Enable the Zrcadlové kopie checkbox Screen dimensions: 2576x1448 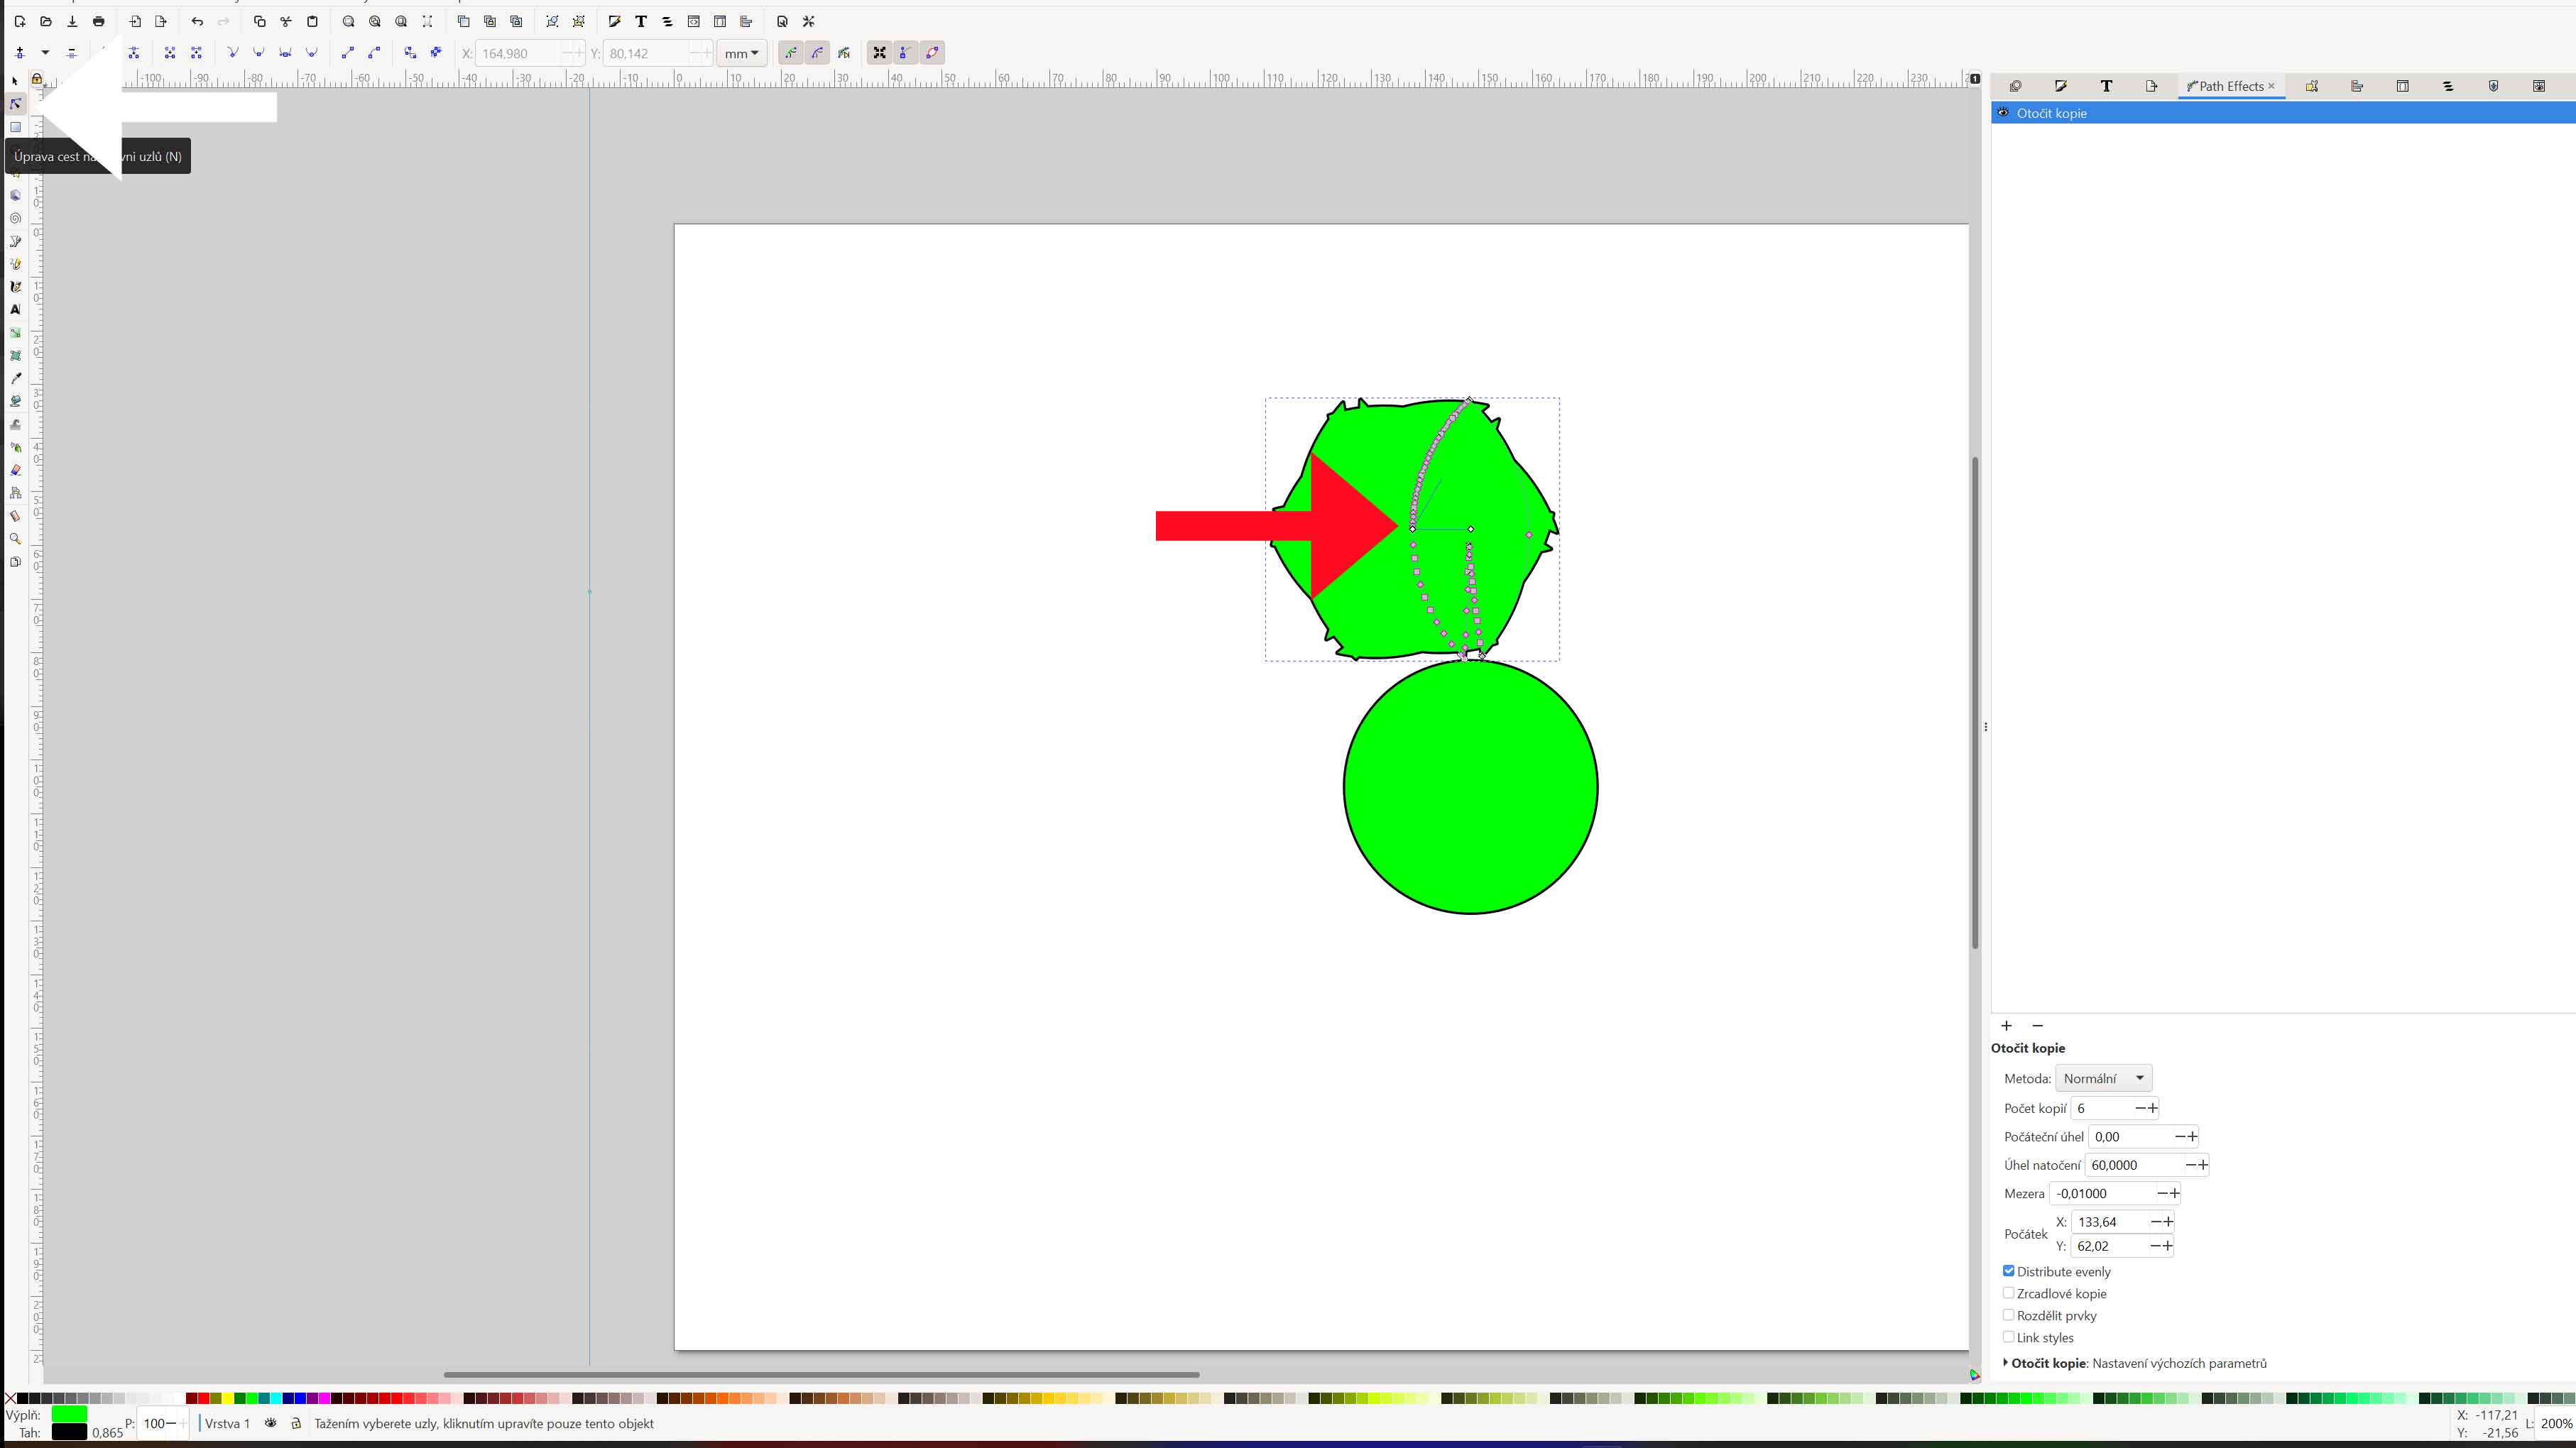click(x=2008, y=1293)
